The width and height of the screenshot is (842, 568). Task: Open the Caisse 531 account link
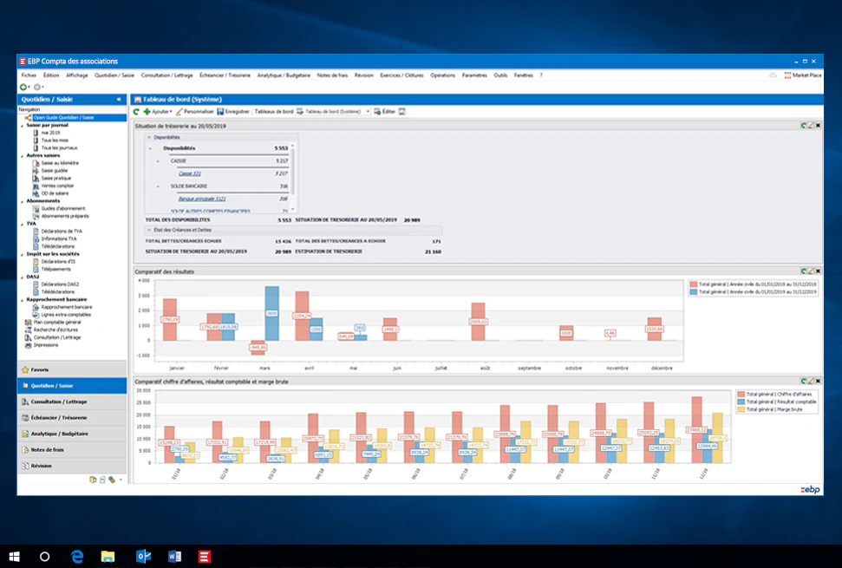click(190, 173)
